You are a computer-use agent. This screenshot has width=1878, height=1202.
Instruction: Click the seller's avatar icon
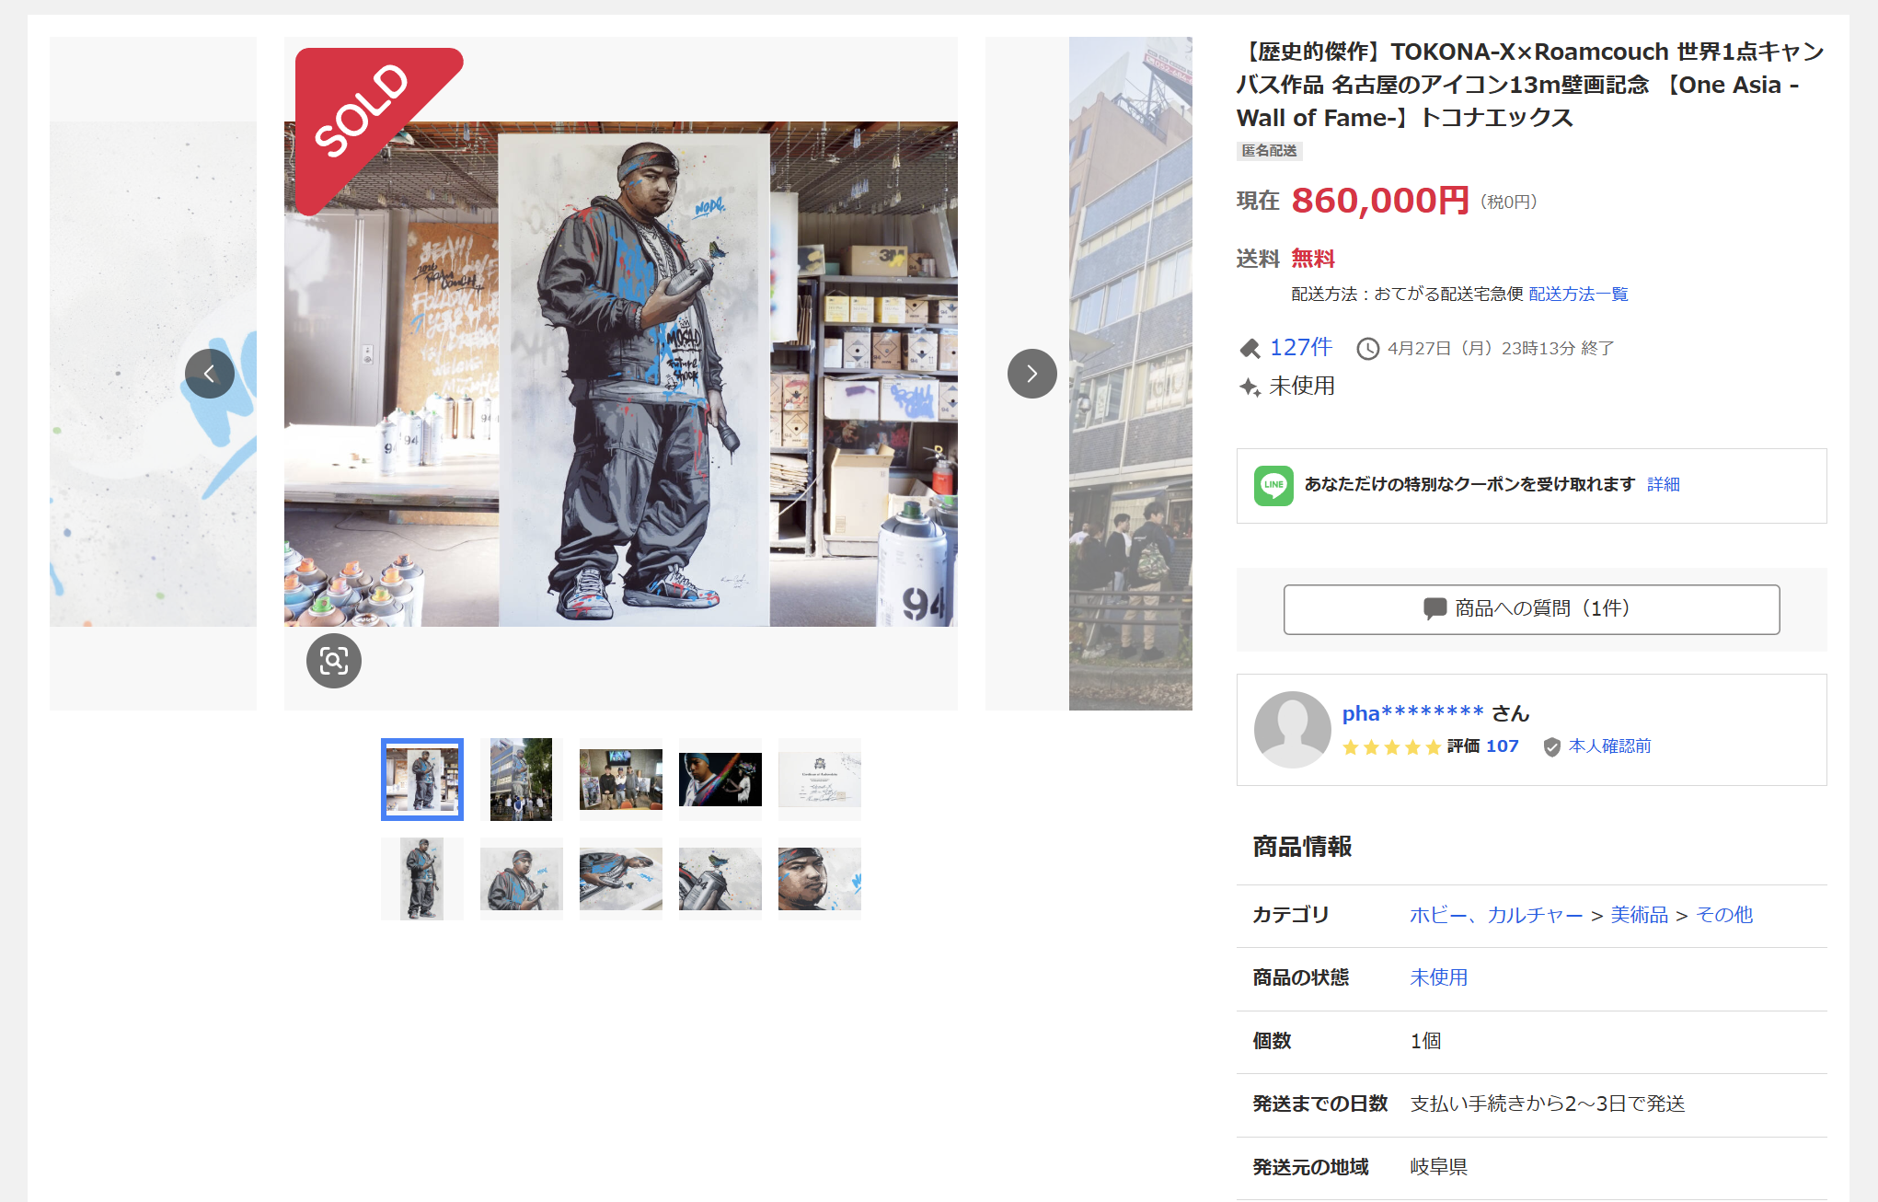pyautogui.click(x=1293, y=730)
